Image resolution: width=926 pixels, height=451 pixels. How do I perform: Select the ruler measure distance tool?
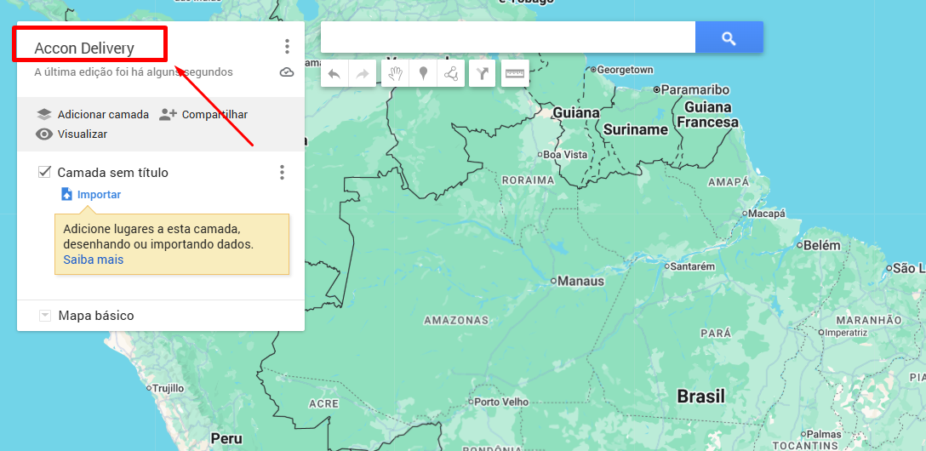click(514, 73)
